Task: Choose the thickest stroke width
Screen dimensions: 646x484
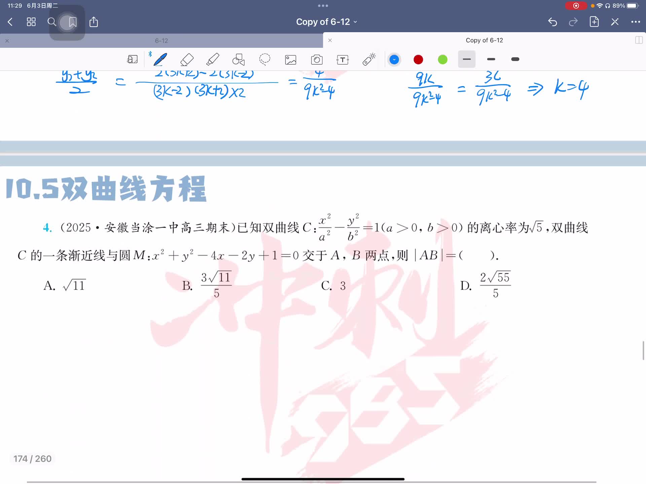Action: point(515,59)
